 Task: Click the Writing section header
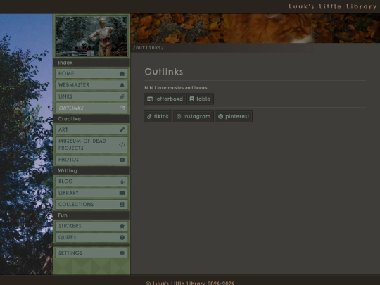pyautogui.click(x=68, y=171)
